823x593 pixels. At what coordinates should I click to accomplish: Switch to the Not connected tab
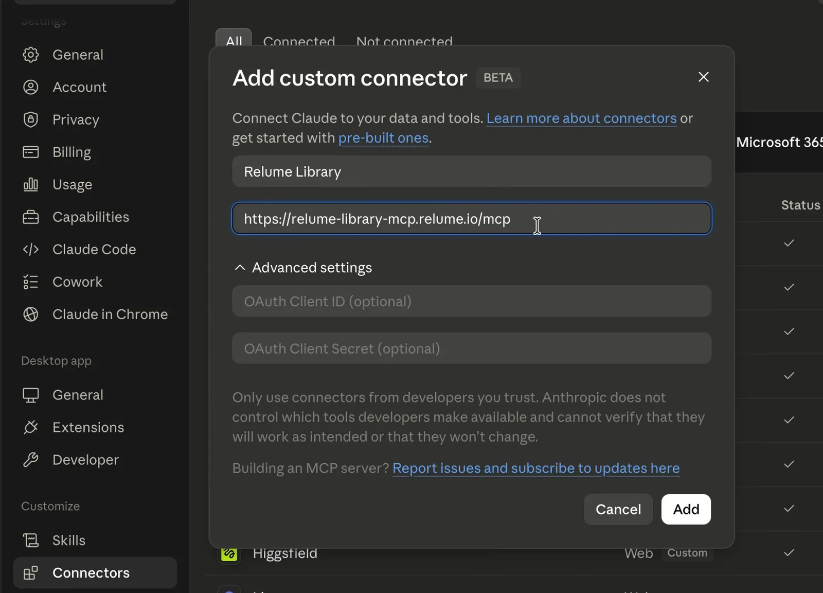click(404, 40)
